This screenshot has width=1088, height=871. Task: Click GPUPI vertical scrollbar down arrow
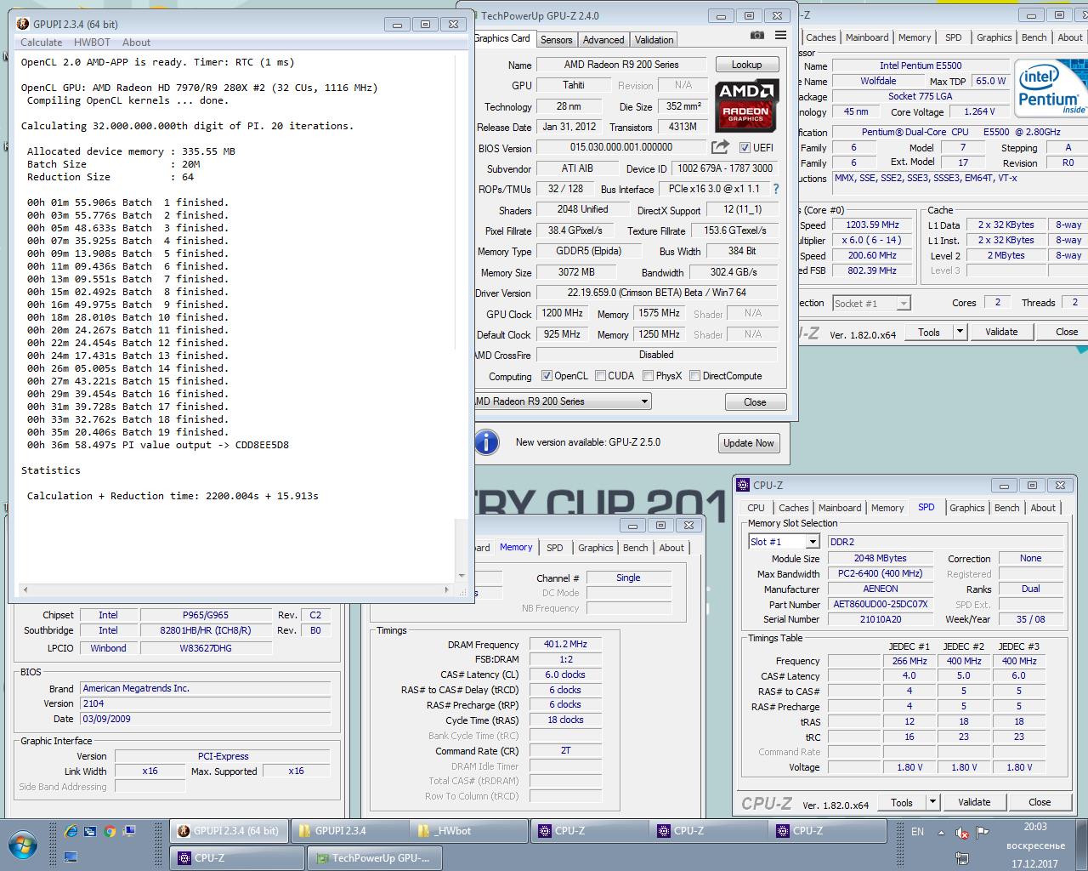462,576
